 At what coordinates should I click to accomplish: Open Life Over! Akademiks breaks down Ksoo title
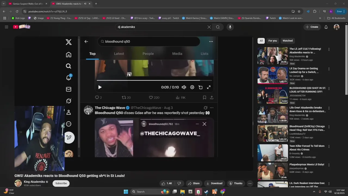(307, 109)
